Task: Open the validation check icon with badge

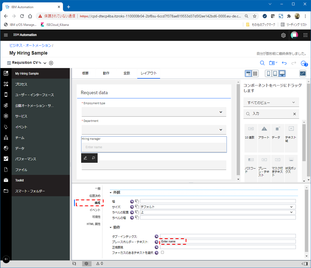Action: (304, 63)
